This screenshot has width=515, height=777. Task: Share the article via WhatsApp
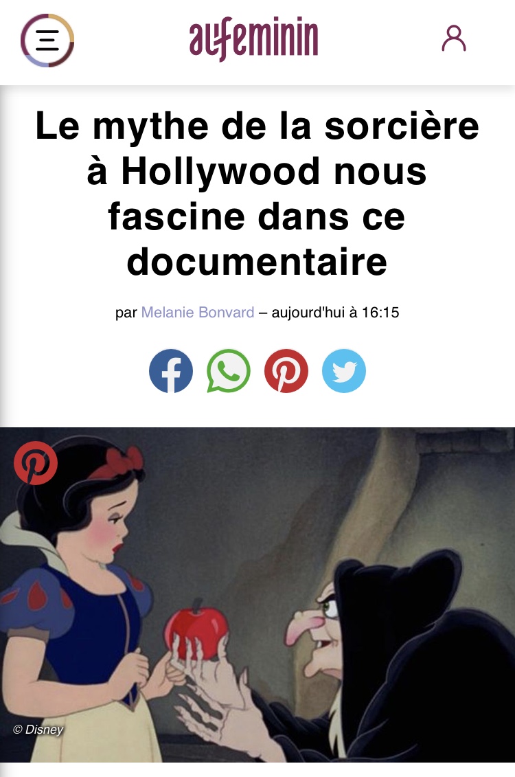pos(228,371)
